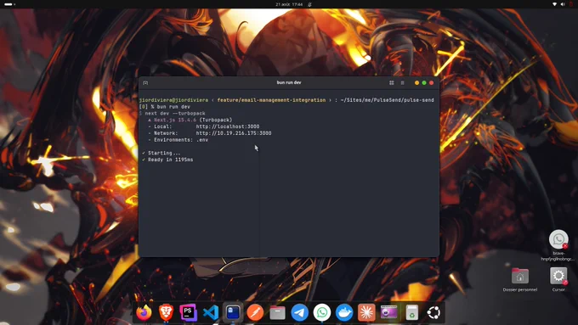Open Visual Studio Code from the dock

click(211, 312)
